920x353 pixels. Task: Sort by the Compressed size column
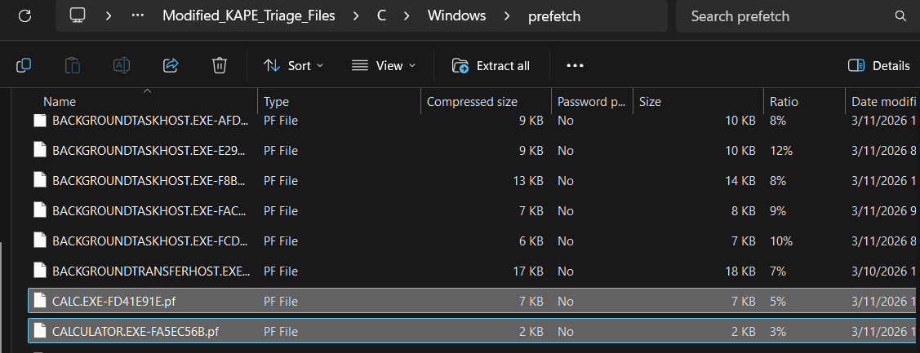pyautogui.click(x=472, y=102)
